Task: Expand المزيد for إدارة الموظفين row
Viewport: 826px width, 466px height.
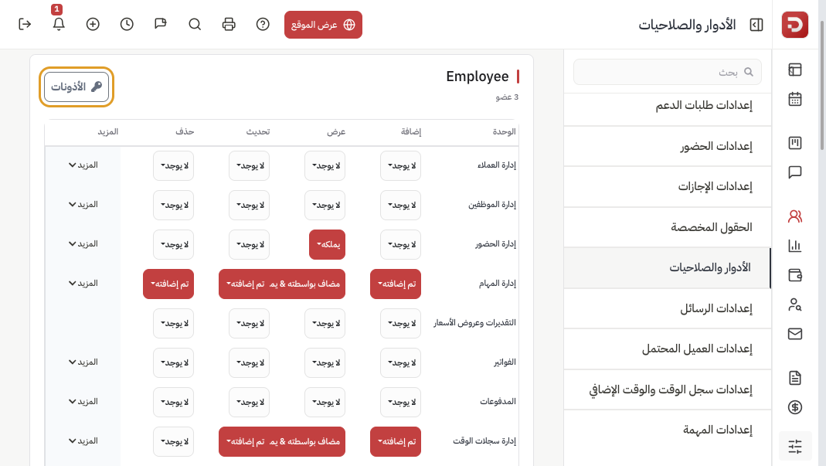Action: pos(83,205)
